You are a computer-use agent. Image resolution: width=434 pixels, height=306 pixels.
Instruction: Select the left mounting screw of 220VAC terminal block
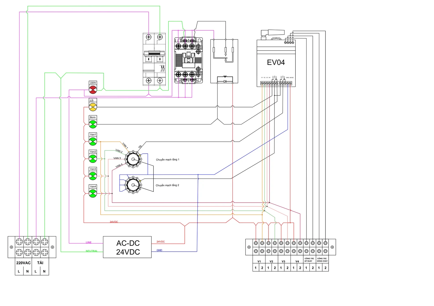click(11, 247)
